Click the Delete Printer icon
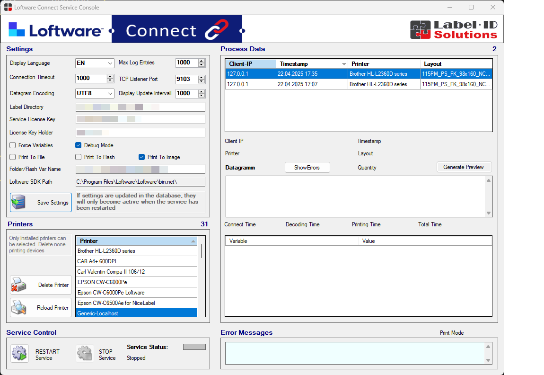The width and height of the screenshot is (544, 375). click(19, 285)
